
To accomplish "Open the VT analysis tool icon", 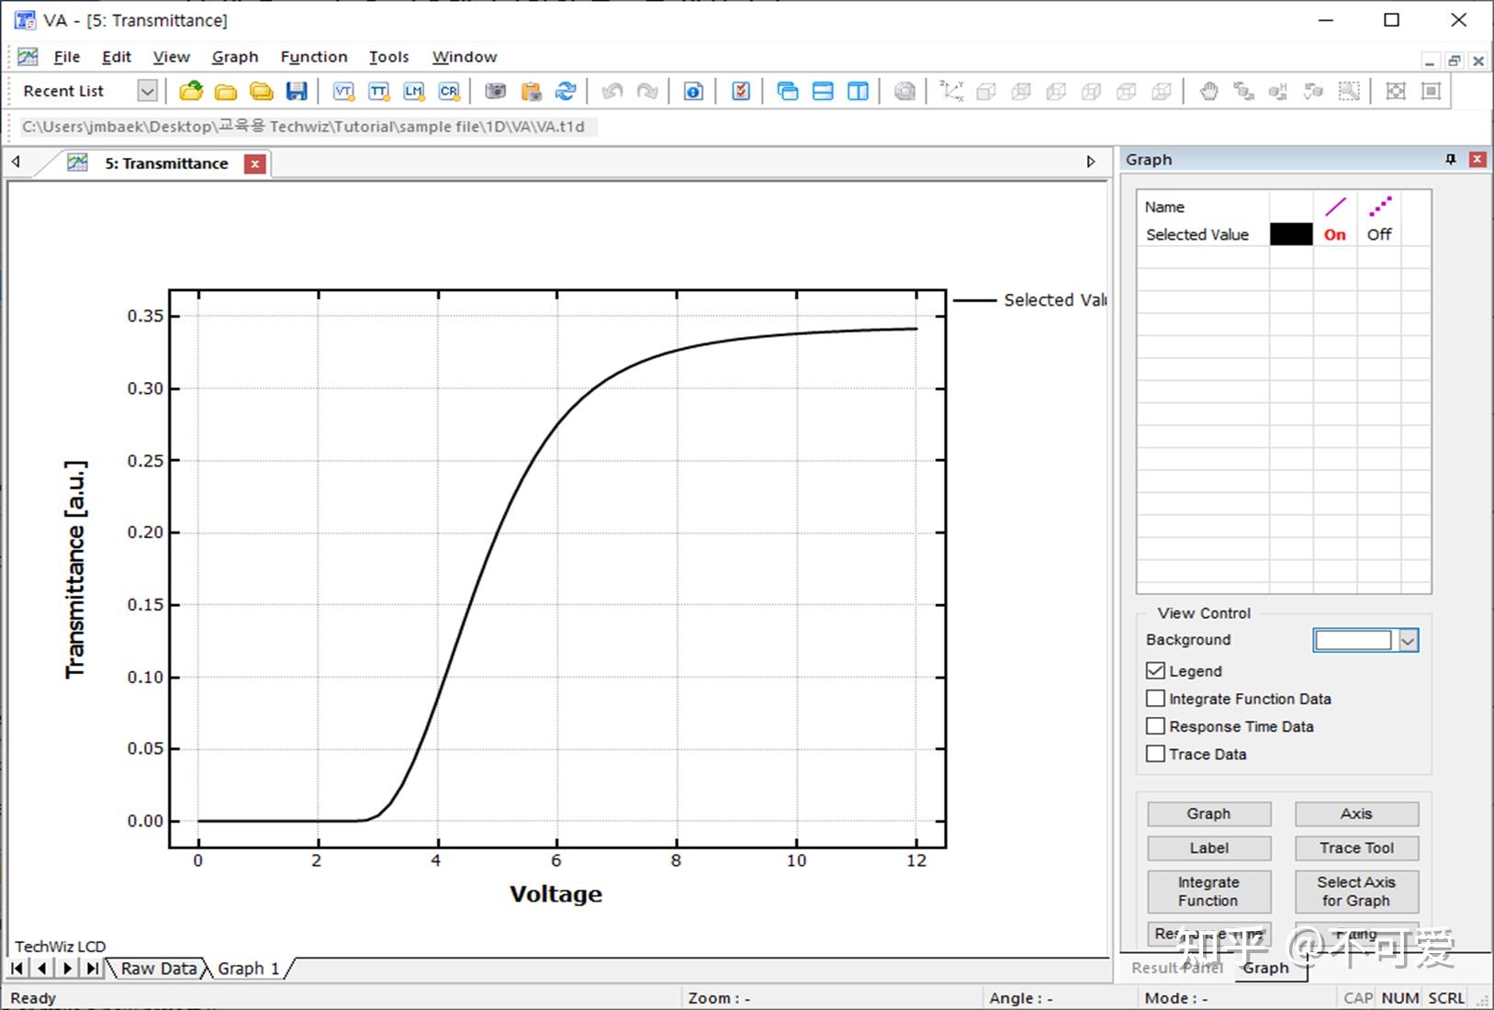I will [x=343, y=91].
